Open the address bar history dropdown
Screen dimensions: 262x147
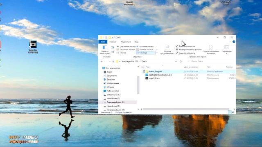(x=176, y=62)
